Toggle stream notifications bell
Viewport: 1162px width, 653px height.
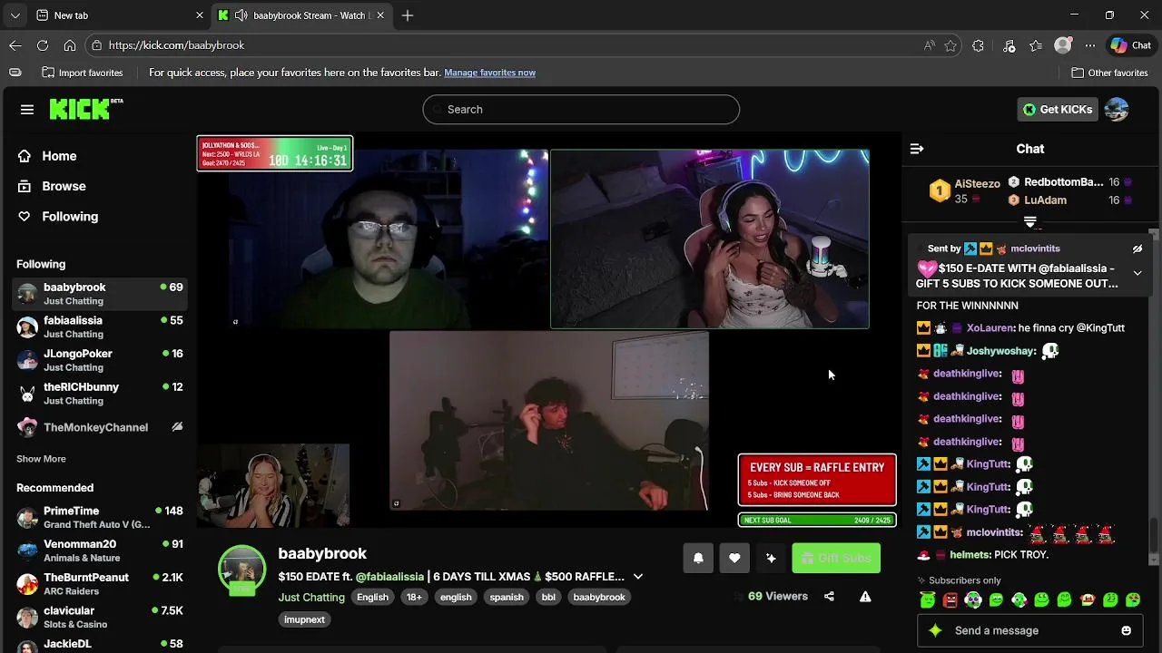(698, 558)
